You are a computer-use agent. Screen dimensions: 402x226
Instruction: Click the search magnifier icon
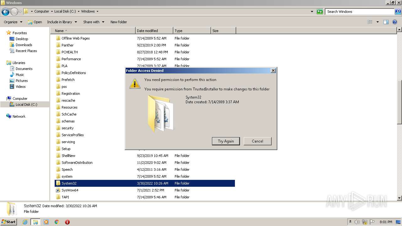click(x=398, y=12)
